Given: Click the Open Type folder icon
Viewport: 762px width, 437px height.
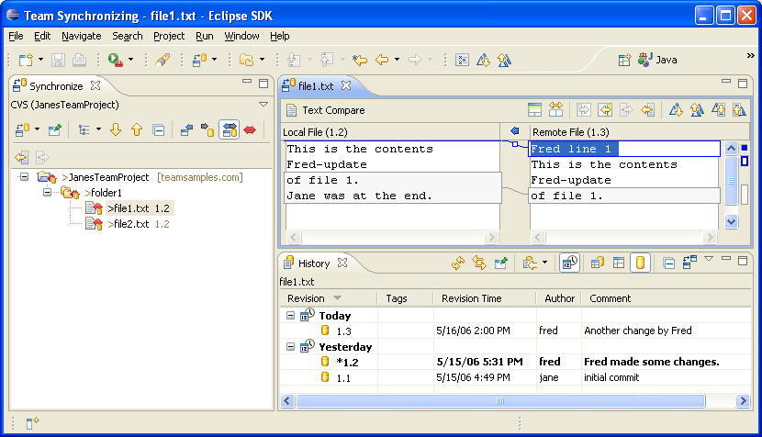Looking at the screenshot, I should [x=247, y=60].
